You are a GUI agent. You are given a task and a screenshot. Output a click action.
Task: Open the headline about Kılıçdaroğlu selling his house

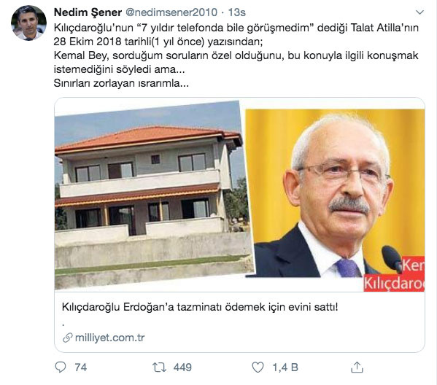200,307
